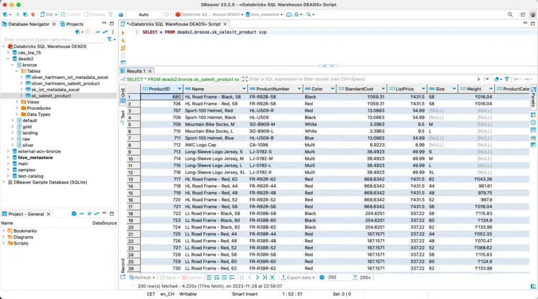
Task: Click the Refresh results button
Action: (140, 277)
